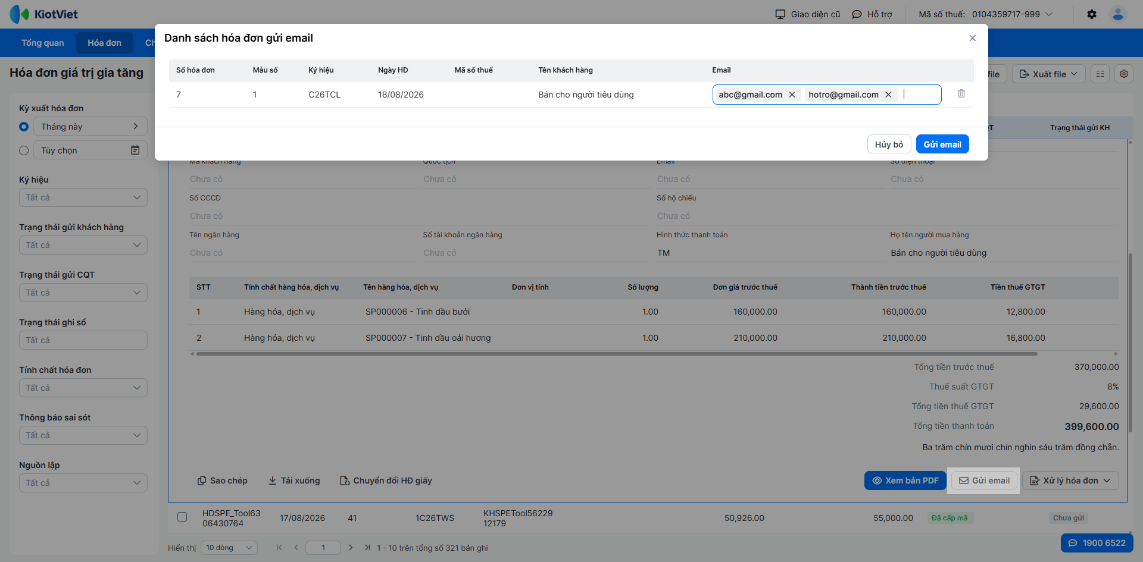
Task: Change rows shown with 10 dòng dropdown
Action: (229, 548)
